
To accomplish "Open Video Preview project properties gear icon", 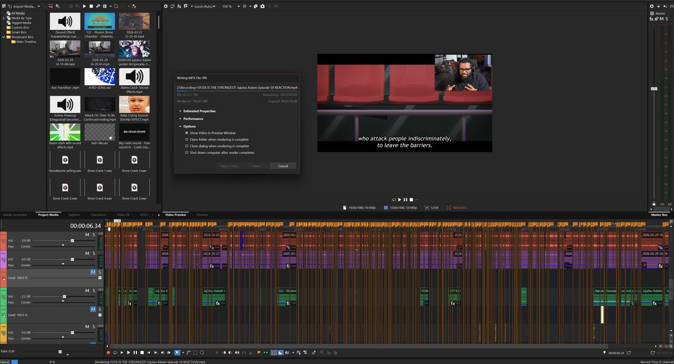I will tap(166, 6).
